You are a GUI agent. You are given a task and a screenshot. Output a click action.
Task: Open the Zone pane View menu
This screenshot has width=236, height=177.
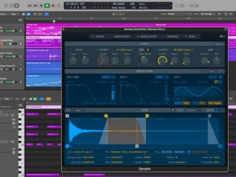[x=79, y=110]
